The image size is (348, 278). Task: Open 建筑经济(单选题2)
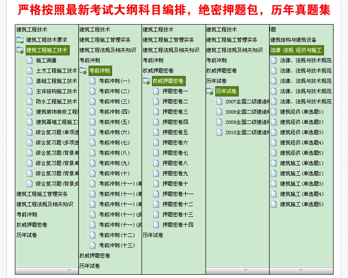coord(302,122)
